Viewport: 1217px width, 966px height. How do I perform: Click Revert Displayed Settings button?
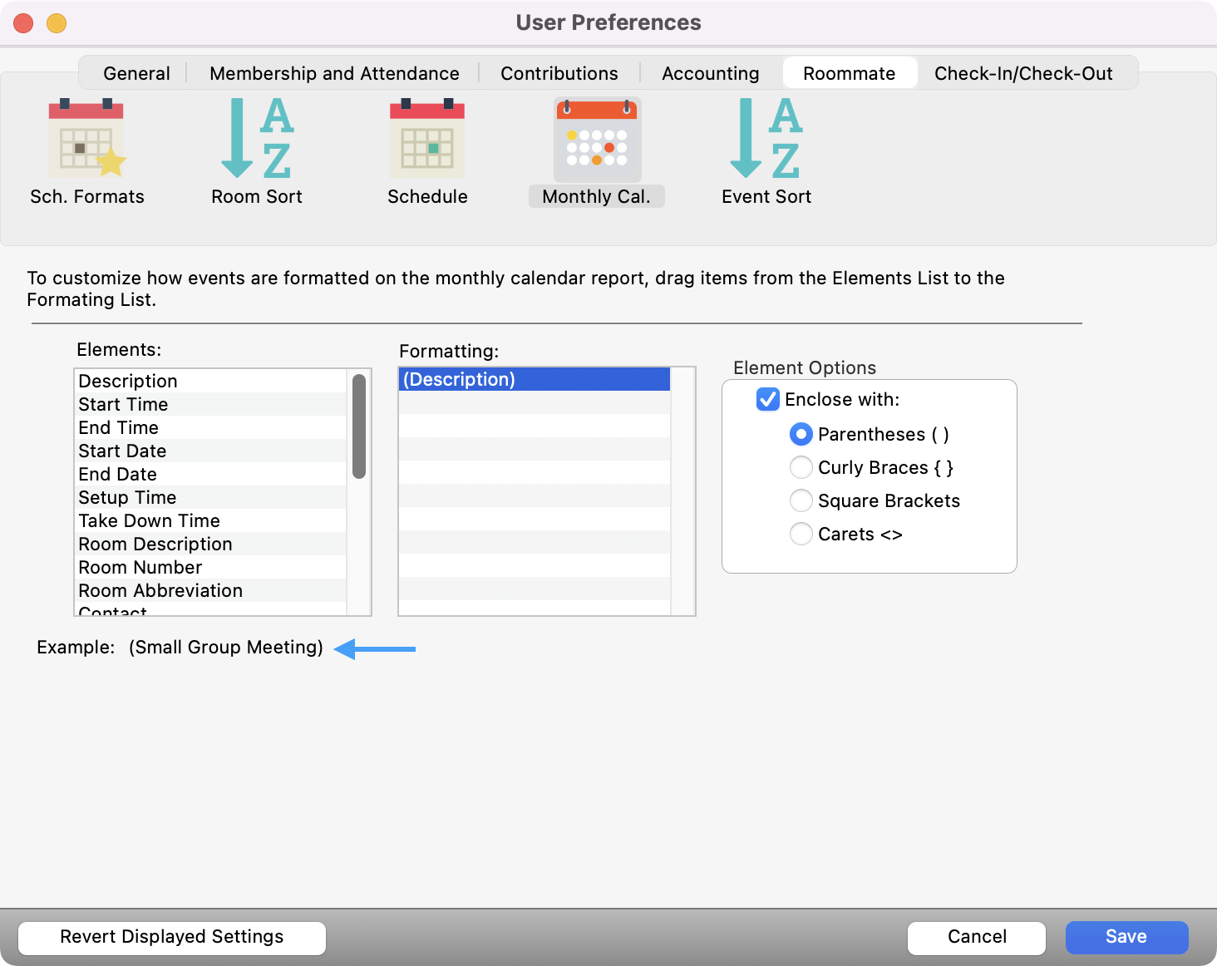tap(172, 937)
